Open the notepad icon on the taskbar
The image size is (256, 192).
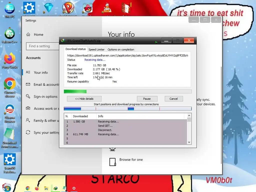tap(64, 188)
